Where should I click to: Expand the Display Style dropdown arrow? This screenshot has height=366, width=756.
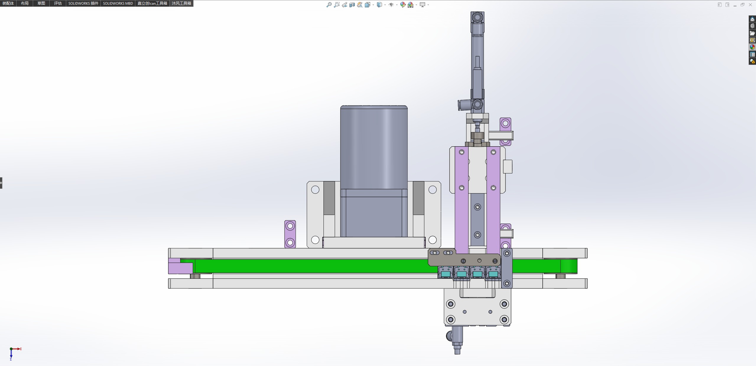[385, 5]
